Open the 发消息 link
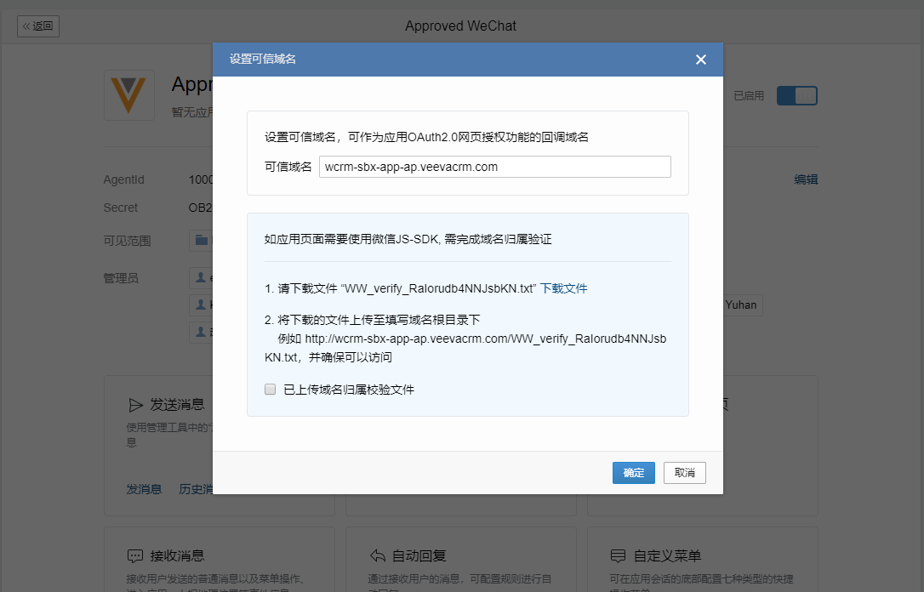 tap(144, 489)
